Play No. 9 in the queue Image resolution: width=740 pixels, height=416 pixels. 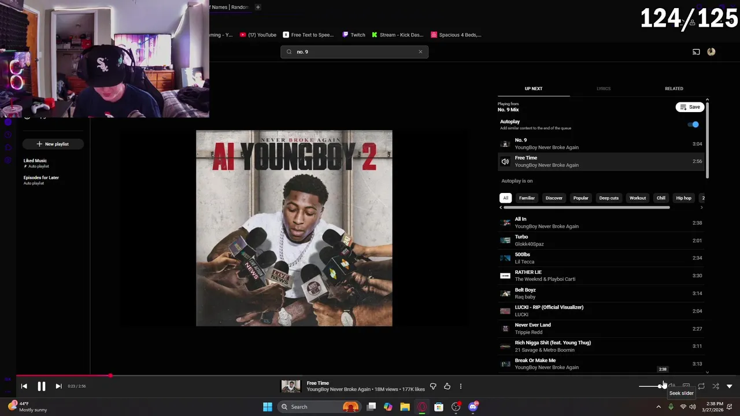[x=601, y=144]
